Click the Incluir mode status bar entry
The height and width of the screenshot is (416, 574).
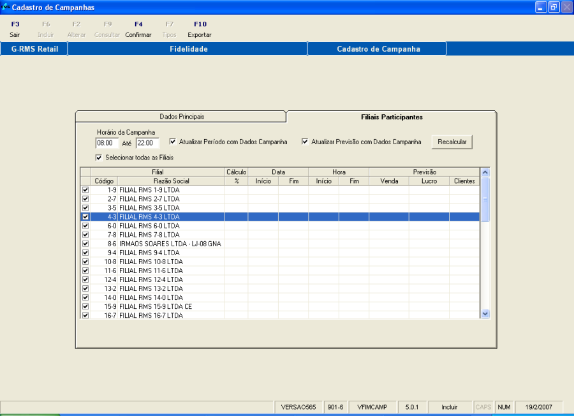(449, 407)
